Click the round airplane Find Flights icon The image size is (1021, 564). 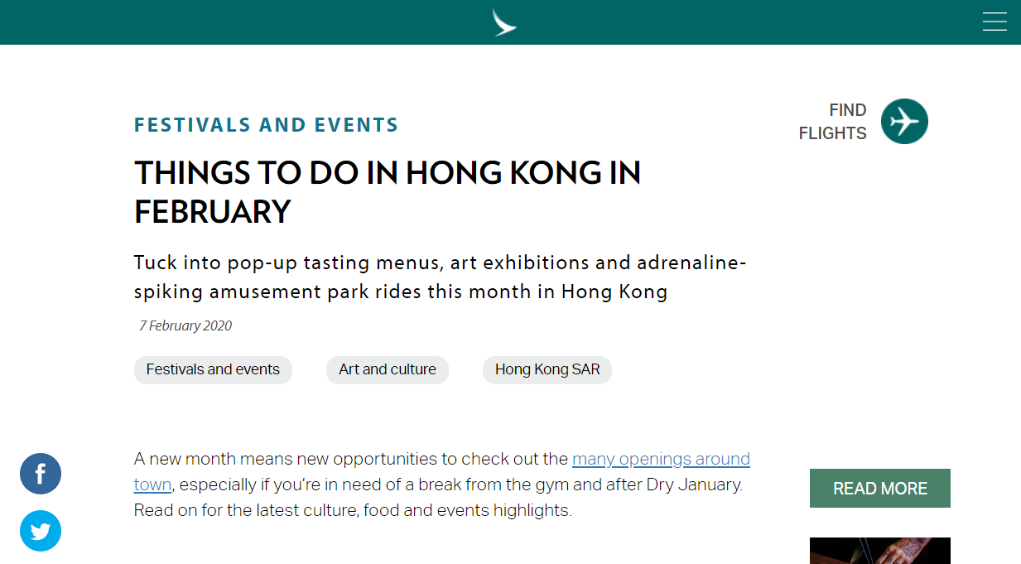point(904,122)
